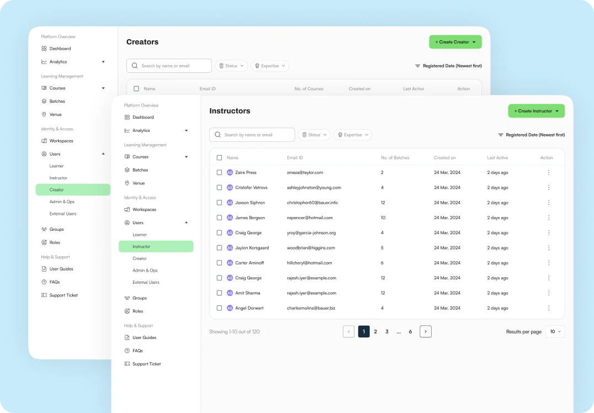Open Status filter dropdown in Instructors window
This screenshot has width=594, height=413.
pos(315,135)
